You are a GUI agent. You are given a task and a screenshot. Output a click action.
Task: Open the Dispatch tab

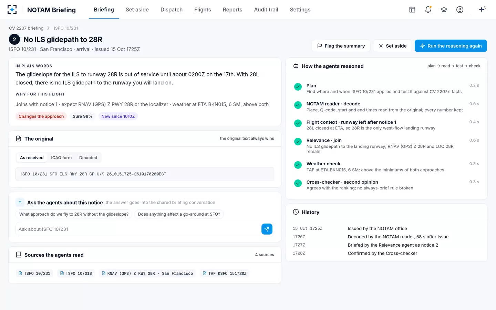click(x=172, y=10)
